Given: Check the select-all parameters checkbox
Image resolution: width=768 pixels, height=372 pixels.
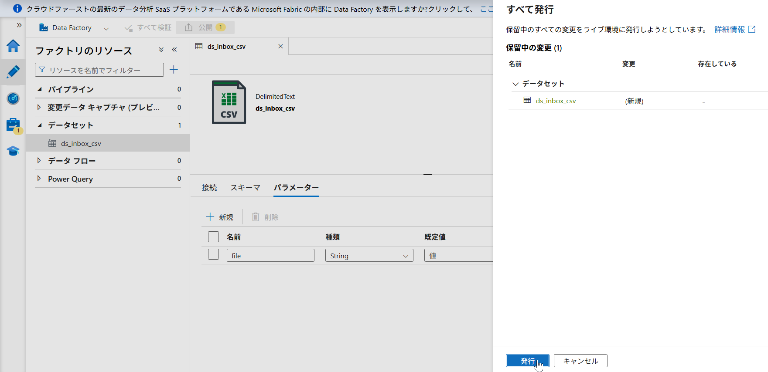Looking at the screenshot, I should [213, 237].
